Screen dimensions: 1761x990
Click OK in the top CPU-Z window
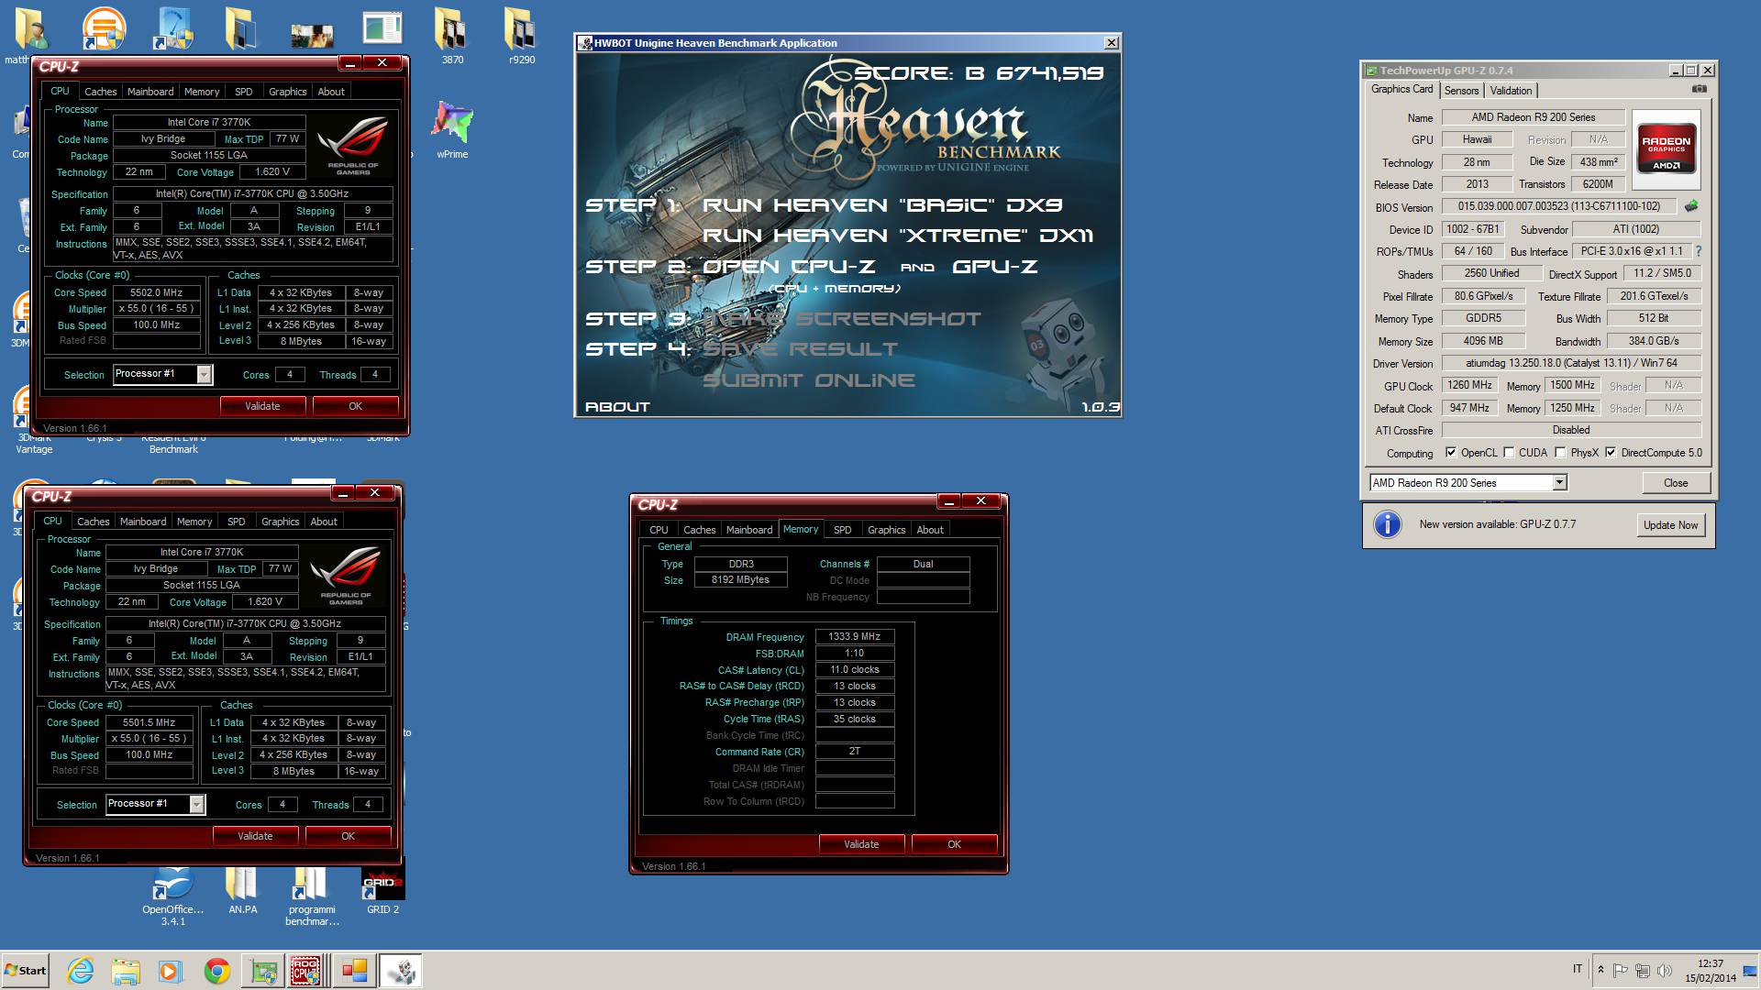point(355,406)
